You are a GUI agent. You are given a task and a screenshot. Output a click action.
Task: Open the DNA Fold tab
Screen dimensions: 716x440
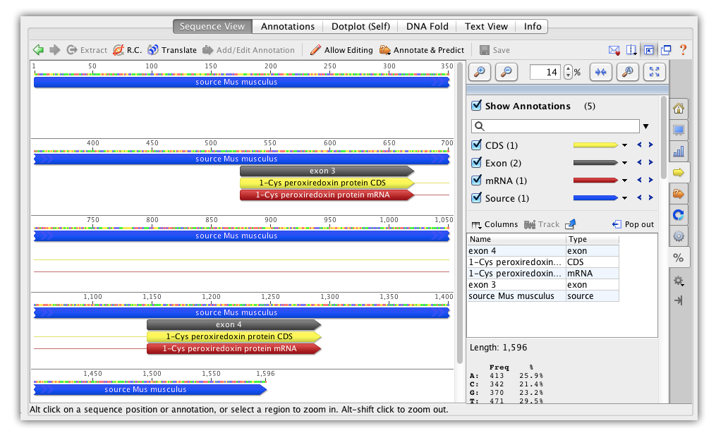[427, 27]
